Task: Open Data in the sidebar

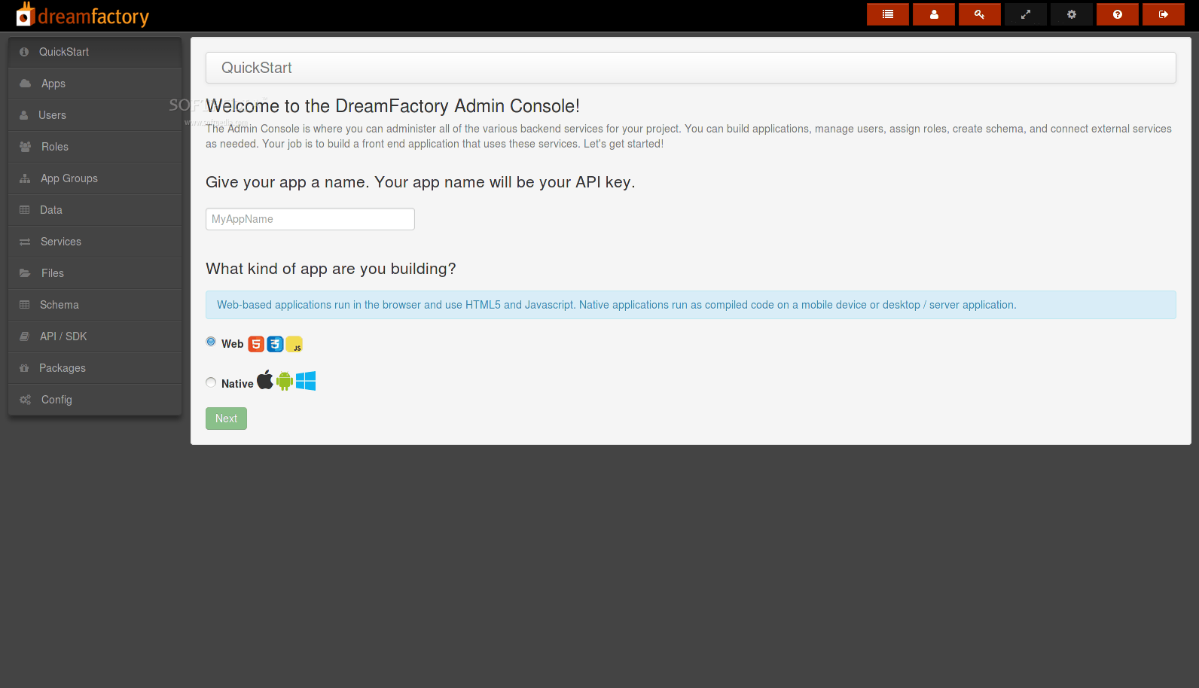Action: pyautogui.click(x=95, y=210)
